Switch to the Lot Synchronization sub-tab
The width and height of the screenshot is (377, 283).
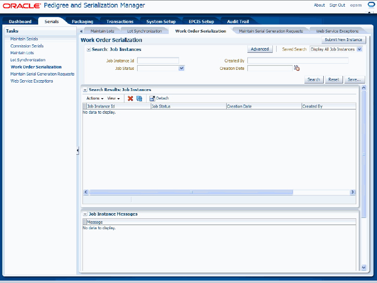coord(145,31)
